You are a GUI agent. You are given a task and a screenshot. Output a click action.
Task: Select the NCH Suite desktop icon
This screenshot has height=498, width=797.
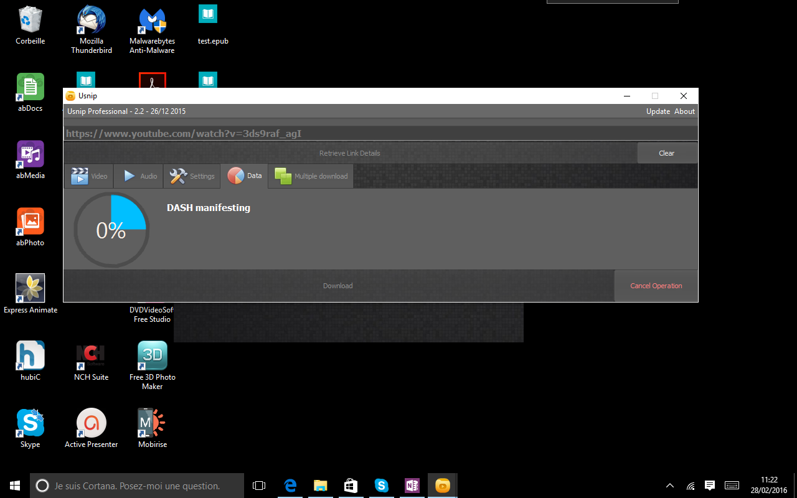[92, 362]
